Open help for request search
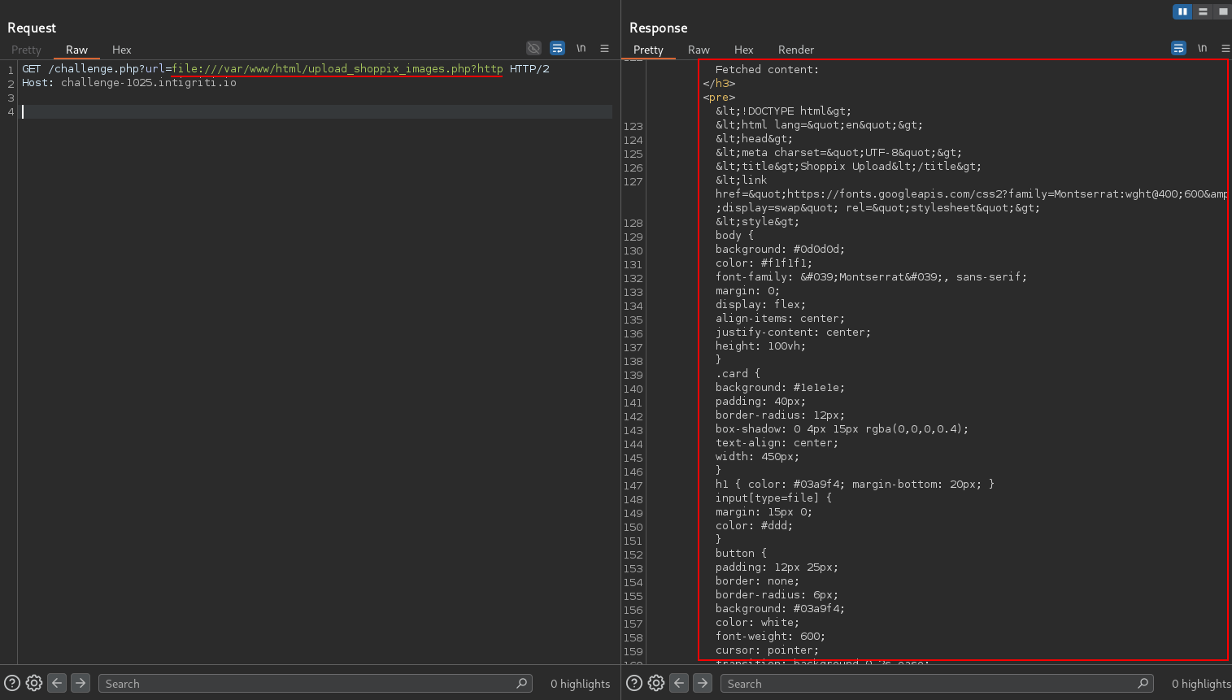 click(x=12, y=684)
